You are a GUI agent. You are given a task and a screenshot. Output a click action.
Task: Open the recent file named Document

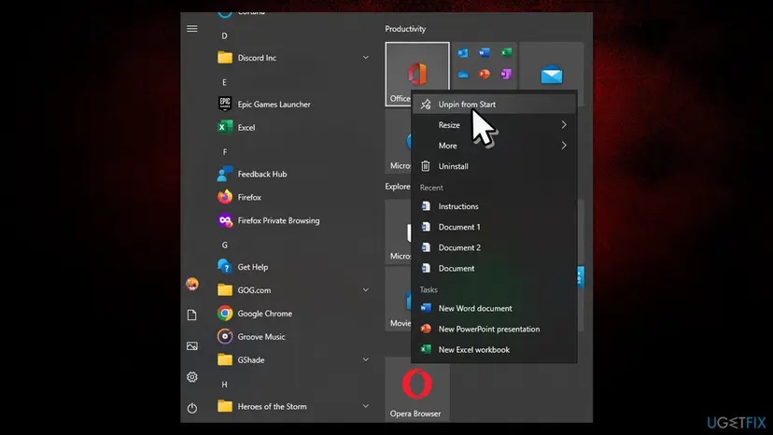pyautogui.click(x=494, y=268)
